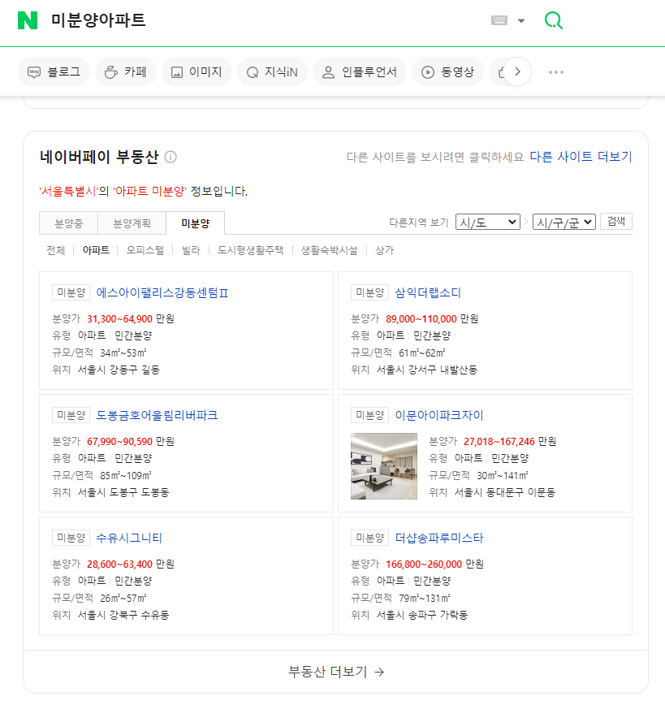Switch to the 분양계획 tab
The image size is (665, 705).
point(132,223)
